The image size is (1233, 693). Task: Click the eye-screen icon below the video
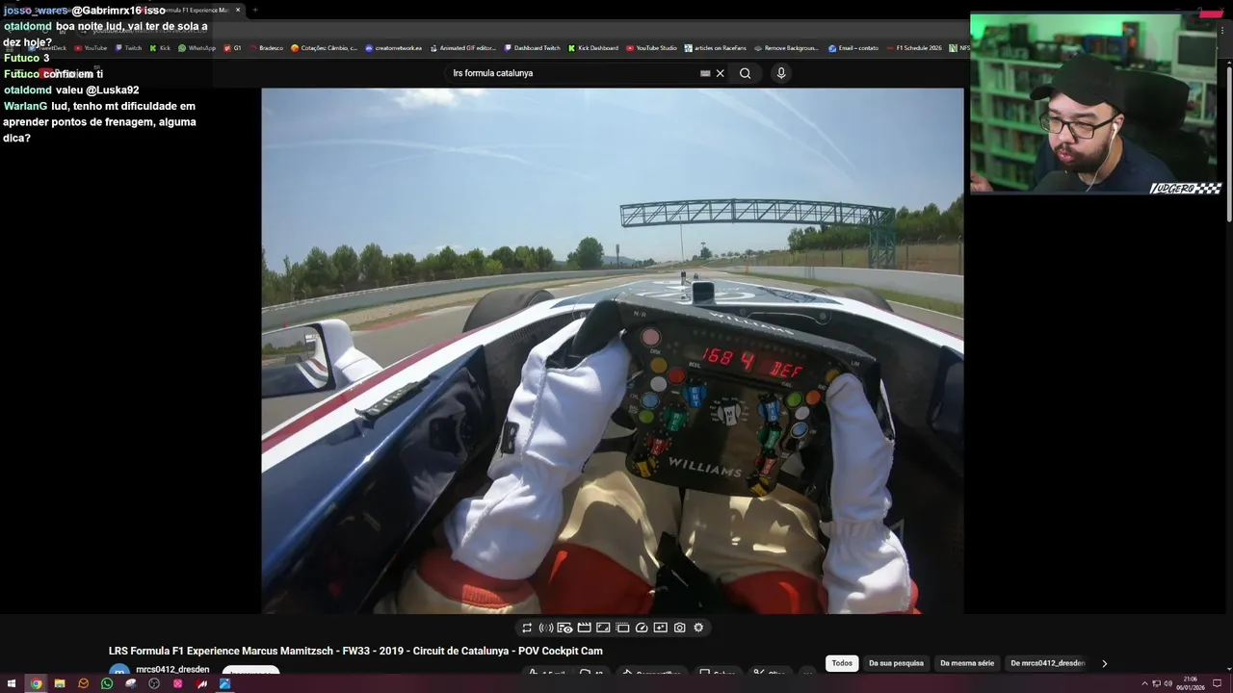[565, 628]
